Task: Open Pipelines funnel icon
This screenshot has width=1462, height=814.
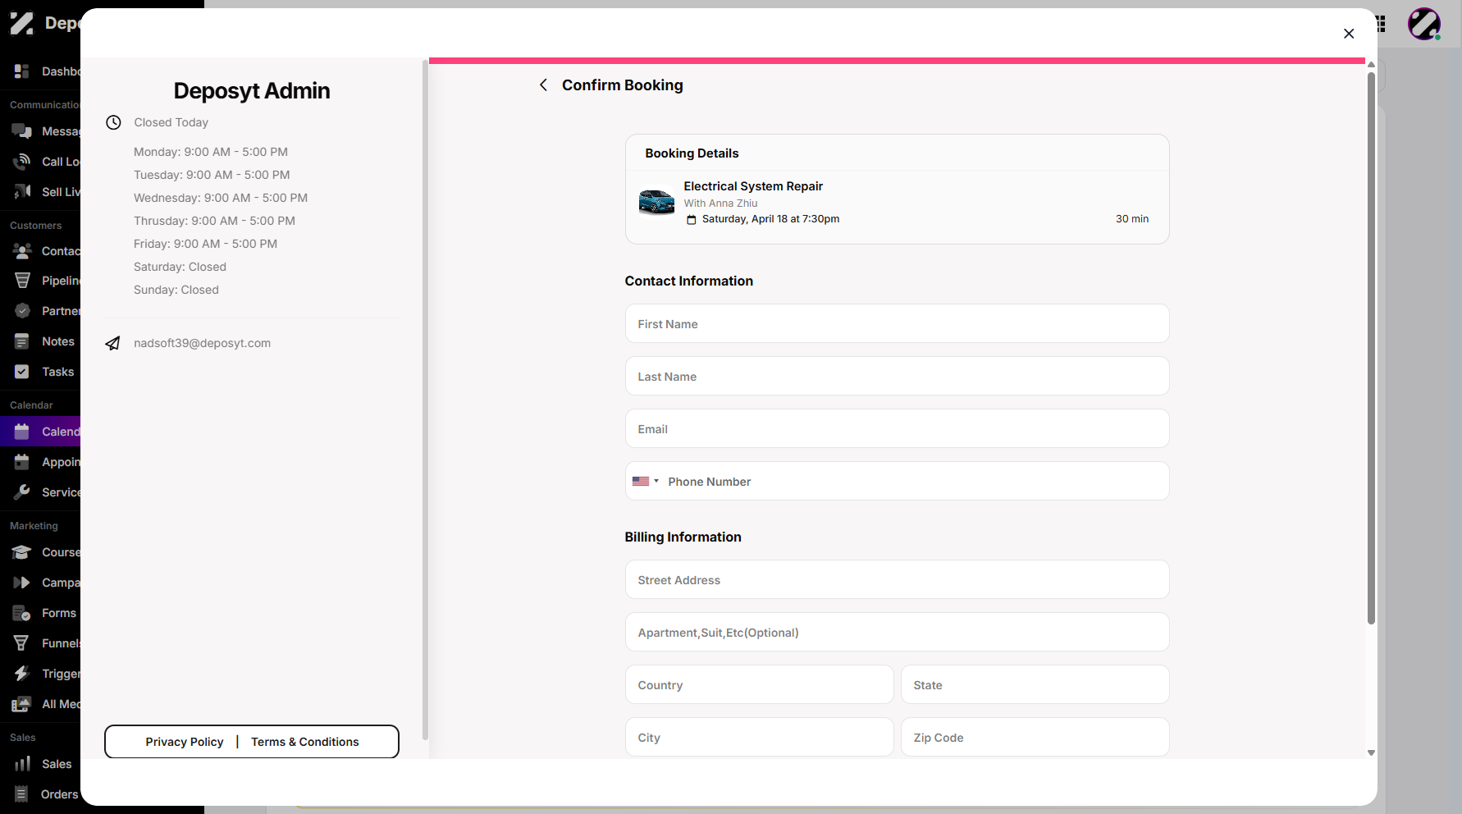Action: 22,281
